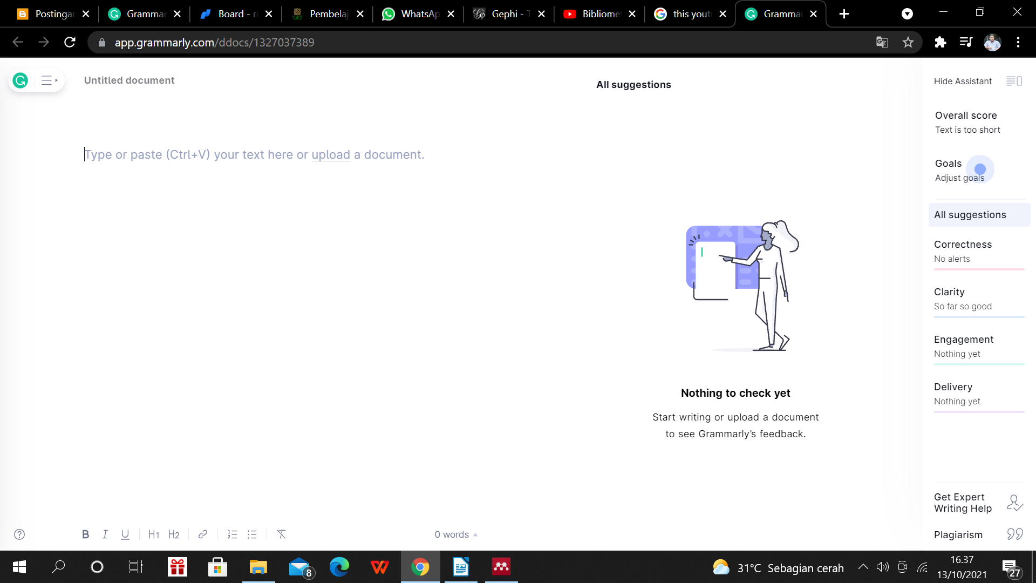The width and height of the screenshot is (1036, 583).
Task: Open the document sidebar menu icon
Action: click(49, 80)
